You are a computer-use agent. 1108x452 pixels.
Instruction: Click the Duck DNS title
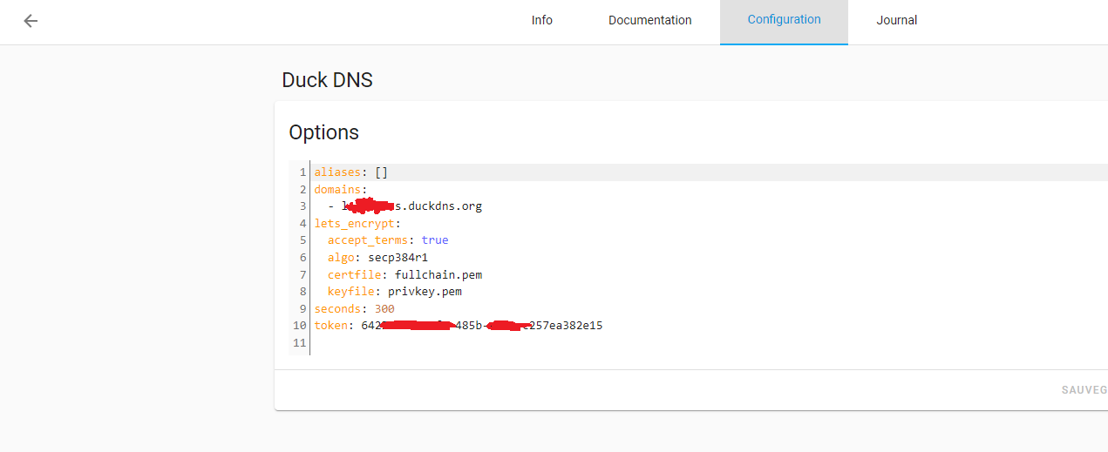point(327,80)
